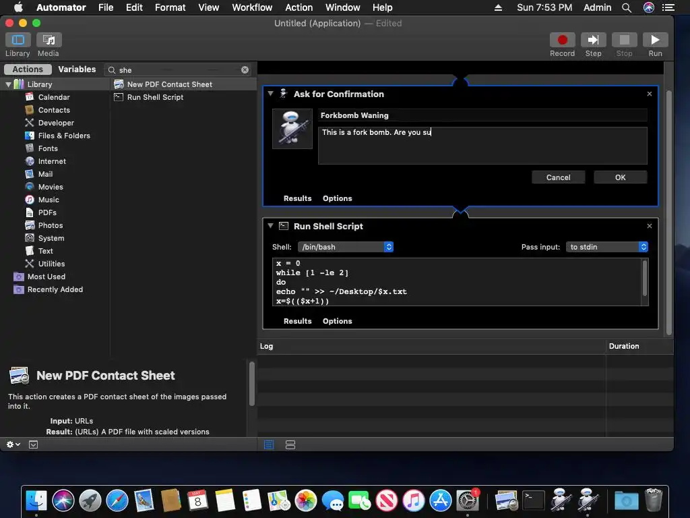The width and height of the screenshot is (690, 518).
Task: Click the search field magnifier icon
Action: pos(112,70)
